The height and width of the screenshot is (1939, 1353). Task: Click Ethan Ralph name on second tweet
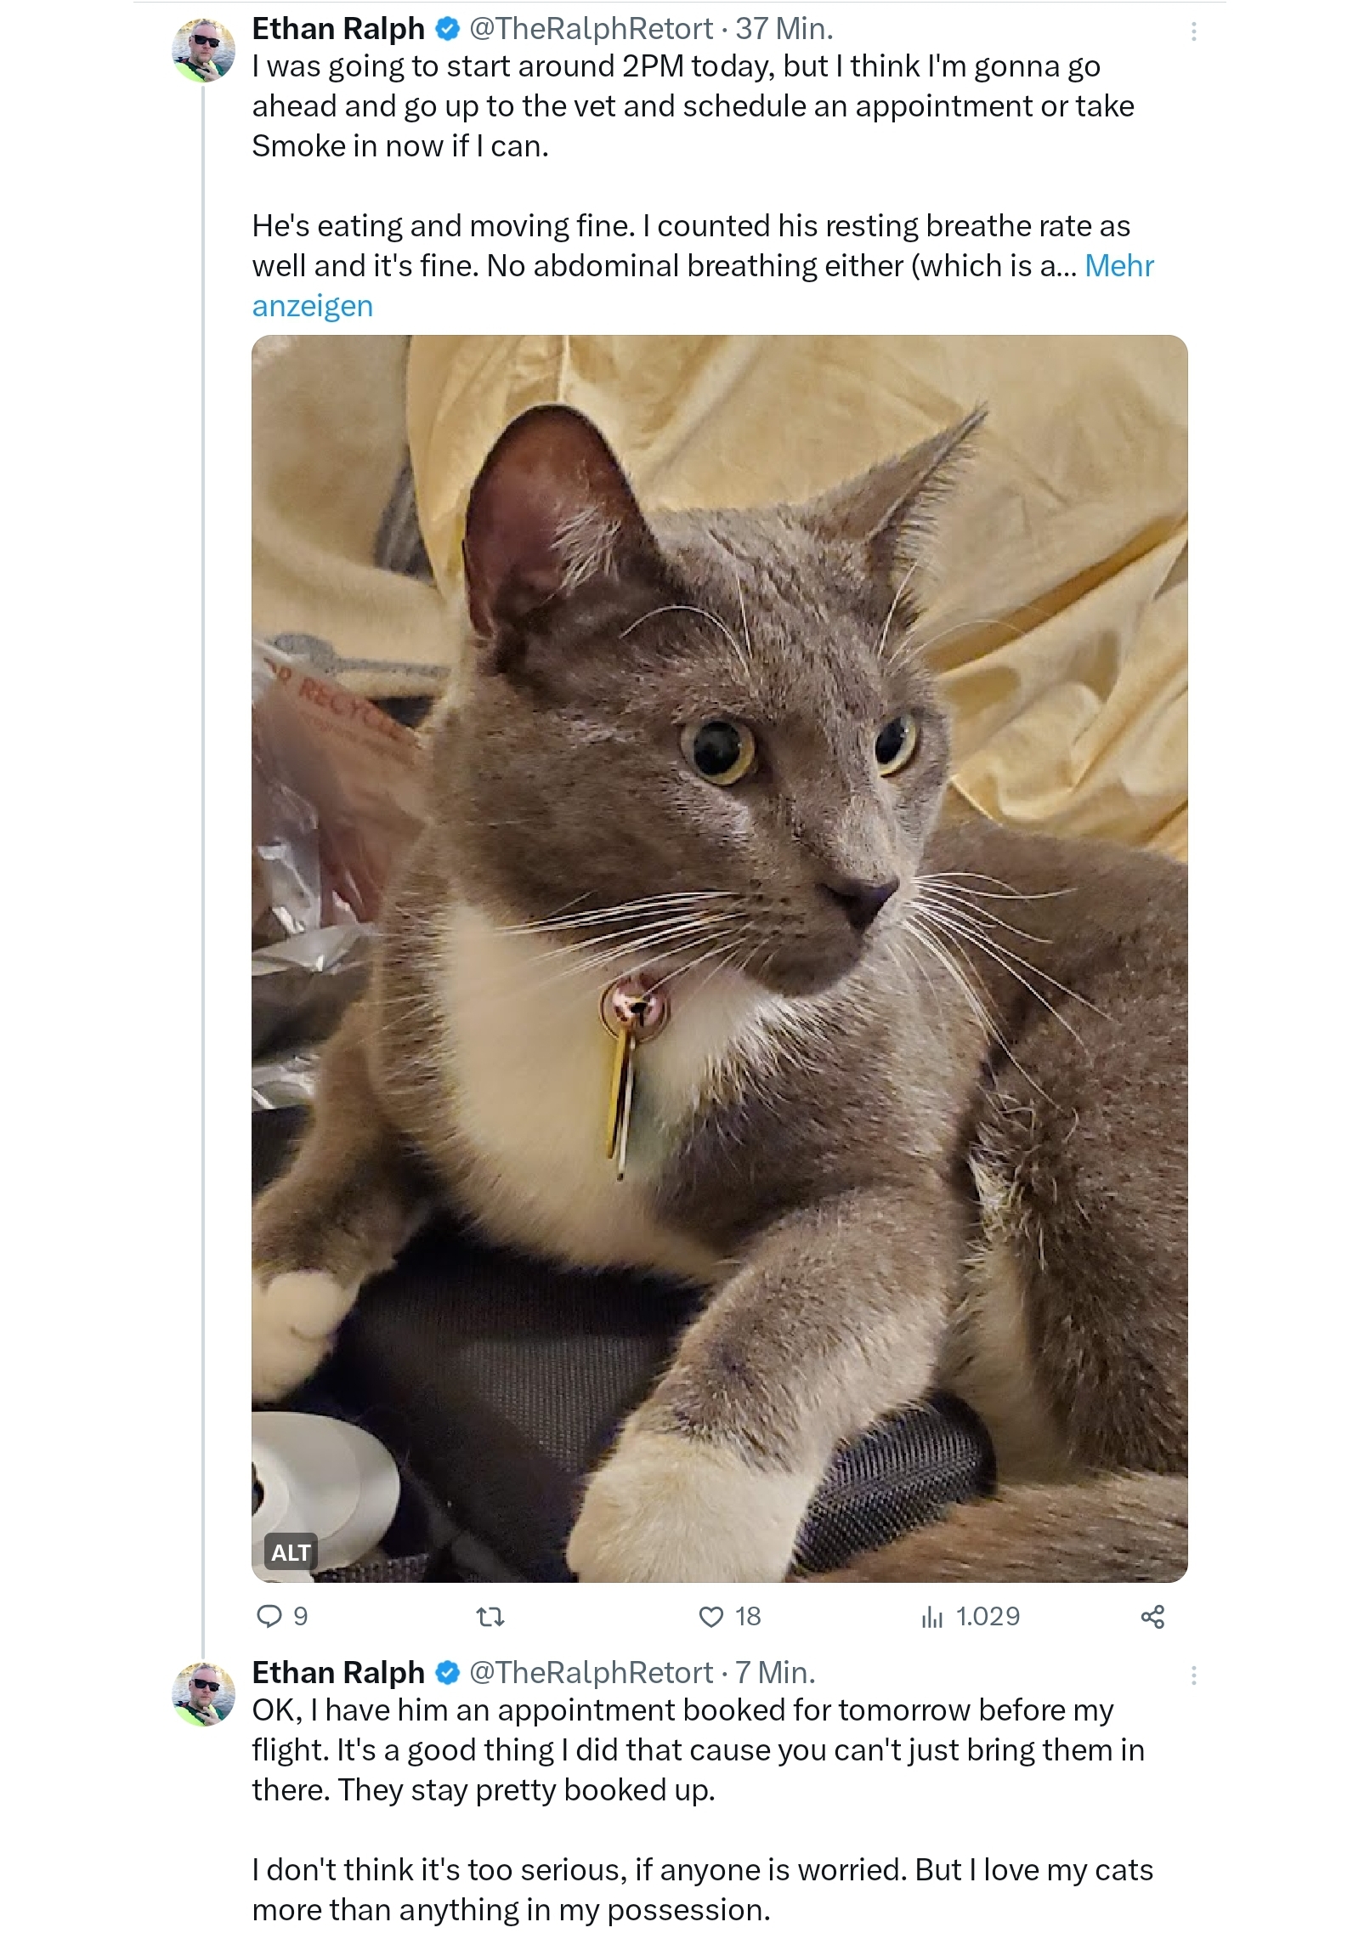click(338, 1672)
